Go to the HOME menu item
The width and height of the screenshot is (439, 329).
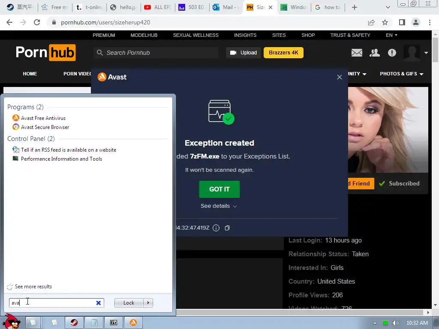pyautogui.click(x=30, y=74)
